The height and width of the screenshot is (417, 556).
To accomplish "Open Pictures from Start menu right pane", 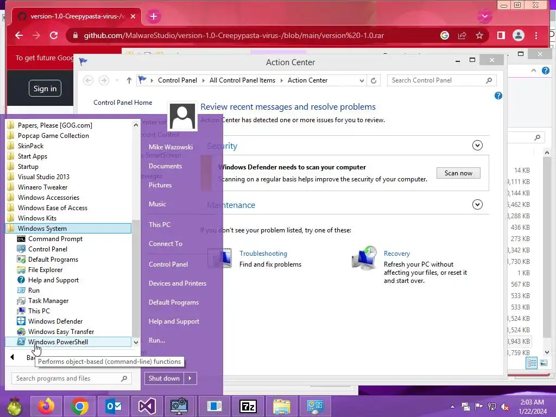I will click(160, 185).
